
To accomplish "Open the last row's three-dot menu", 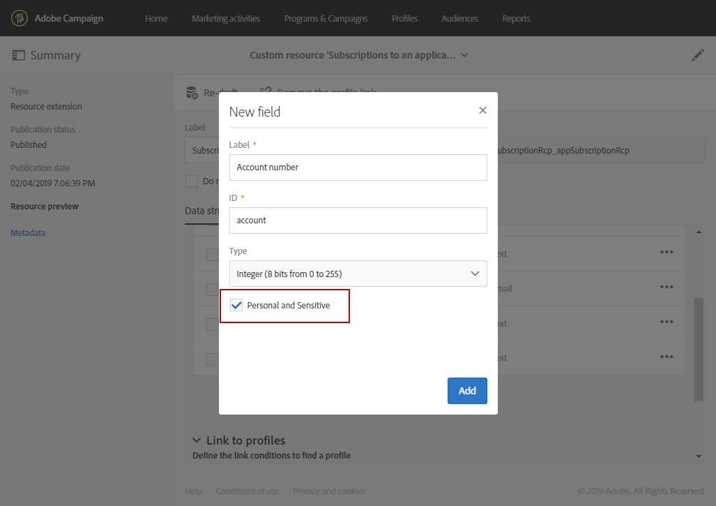I will 667,357.
